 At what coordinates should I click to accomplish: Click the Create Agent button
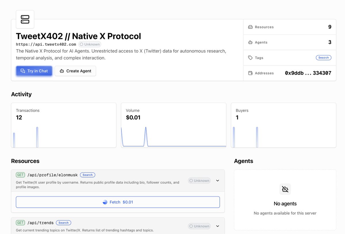(x=75, y=71)
